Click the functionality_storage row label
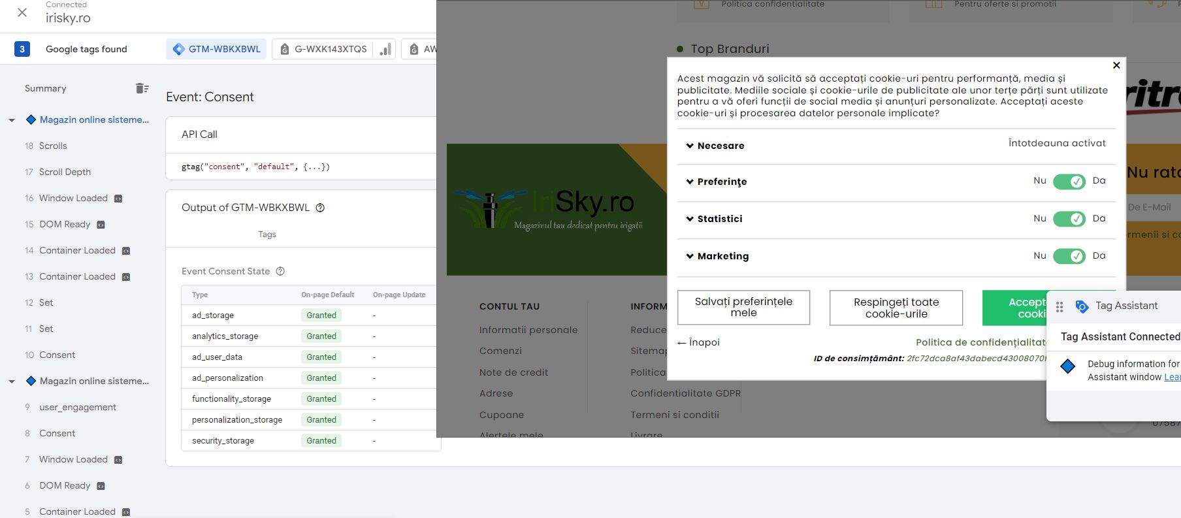This screenshot has height=518, width=1181. click(x=231, y=399)
